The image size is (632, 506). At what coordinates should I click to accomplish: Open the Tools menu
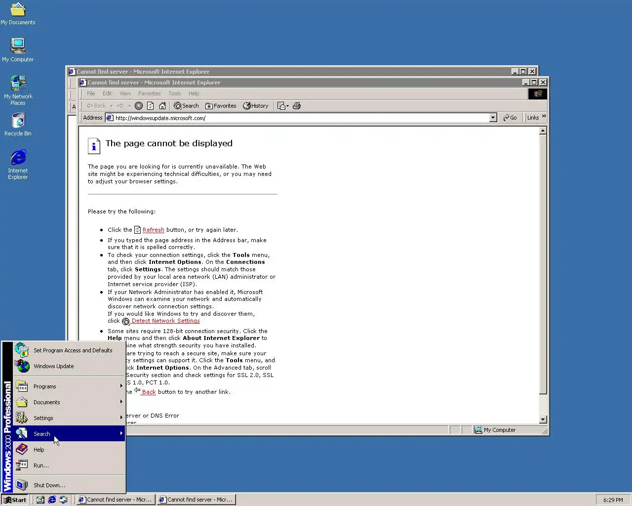click(x=175, y=93)
